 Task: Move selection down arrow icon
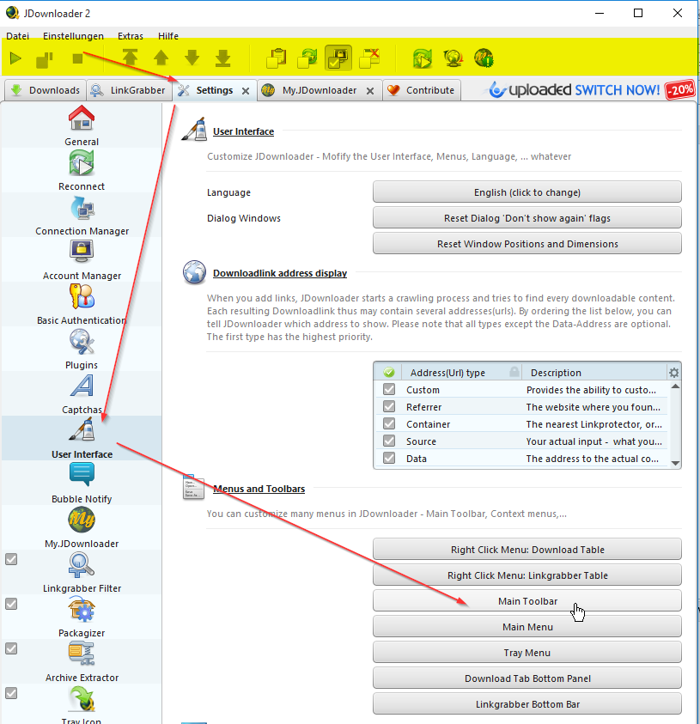(192, 58)
